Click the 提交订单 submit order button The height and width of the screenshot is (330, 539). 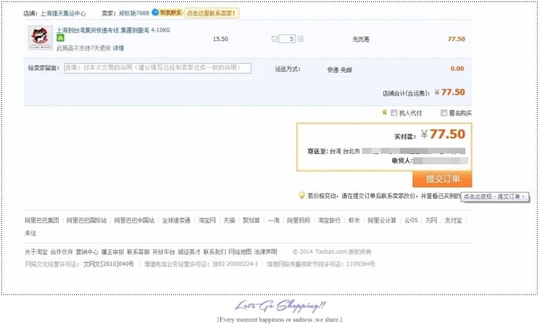tap(442, 179)
